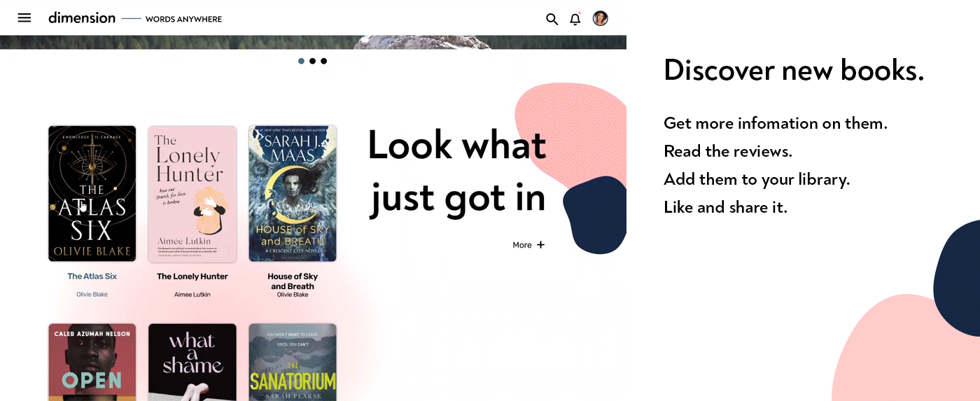This screenshot has width=980, height=401.
Task: Open the hamburger menu
Action: pyautogui.click(x=24, y=18)
